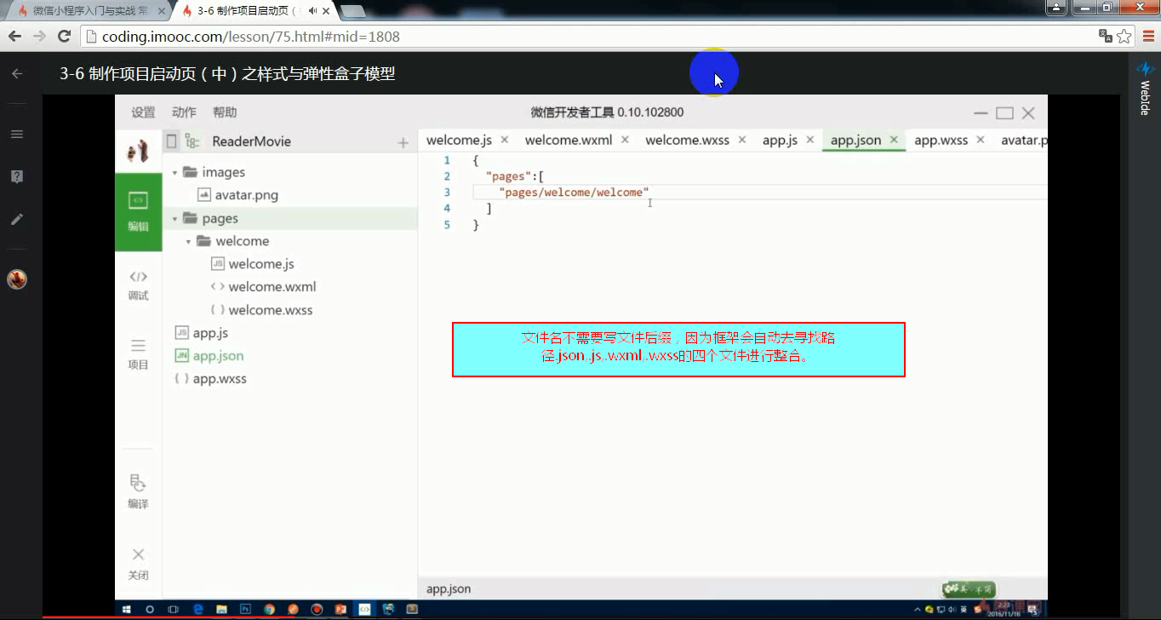
Task: Switch to the welcome.wxss editor tab
Action: click(687, 141)
